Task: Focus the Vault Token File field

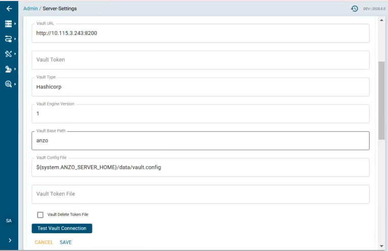Action: pyautogui.click(x=201, y=194)
